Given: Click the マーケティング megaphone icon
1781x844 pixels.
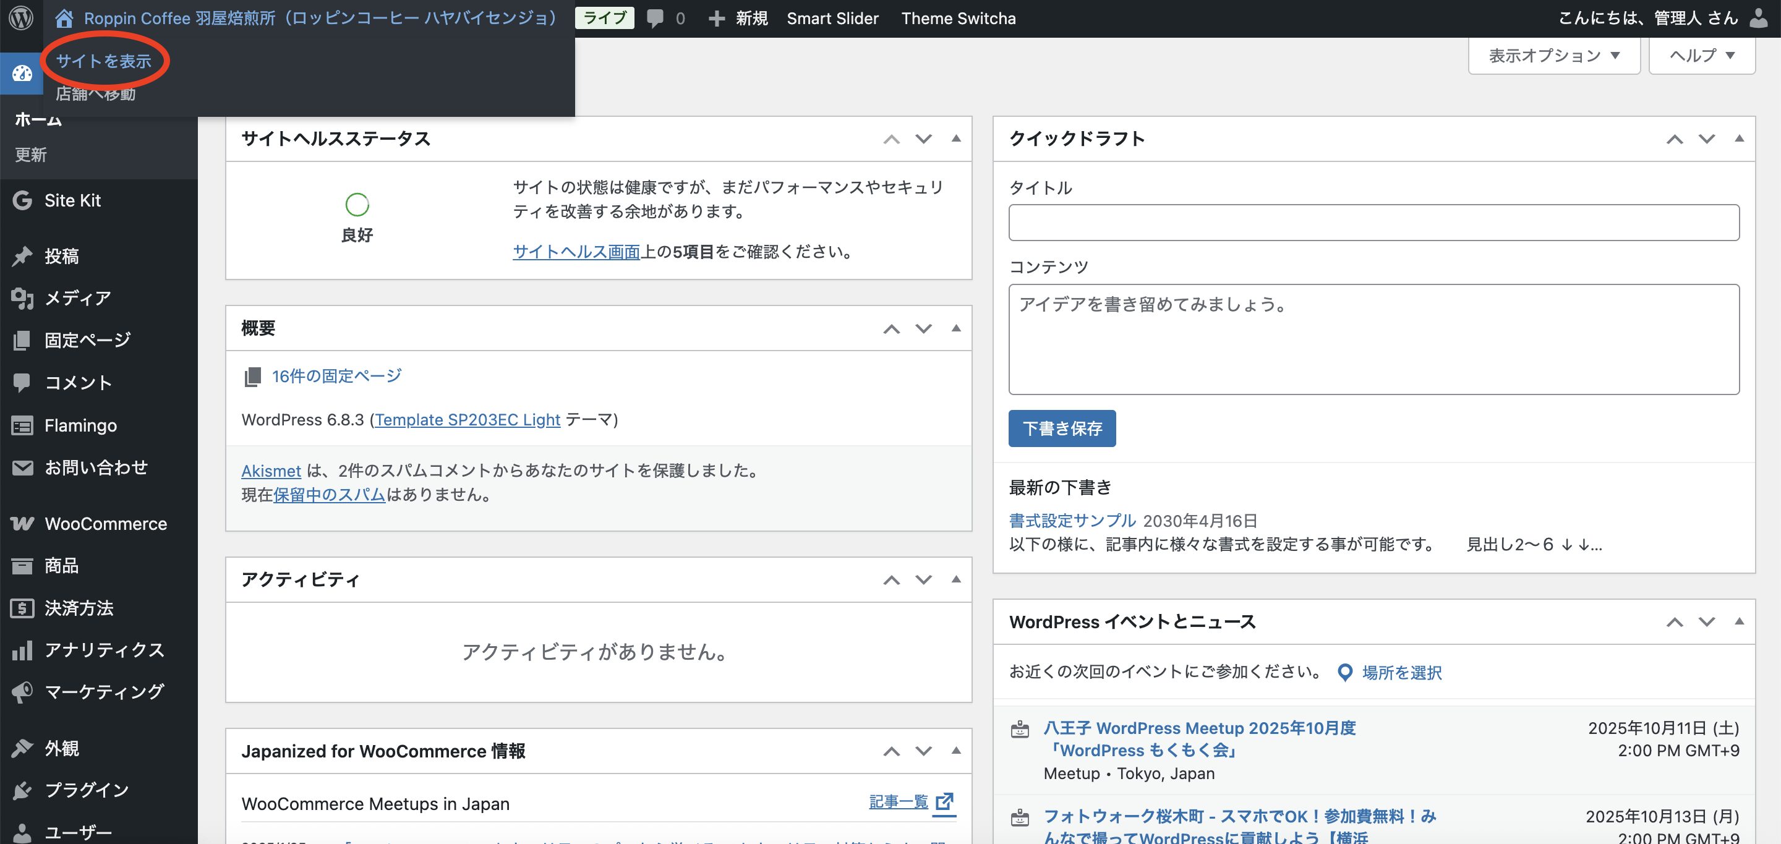Looking at the screenshot, I should coord(22,692).
